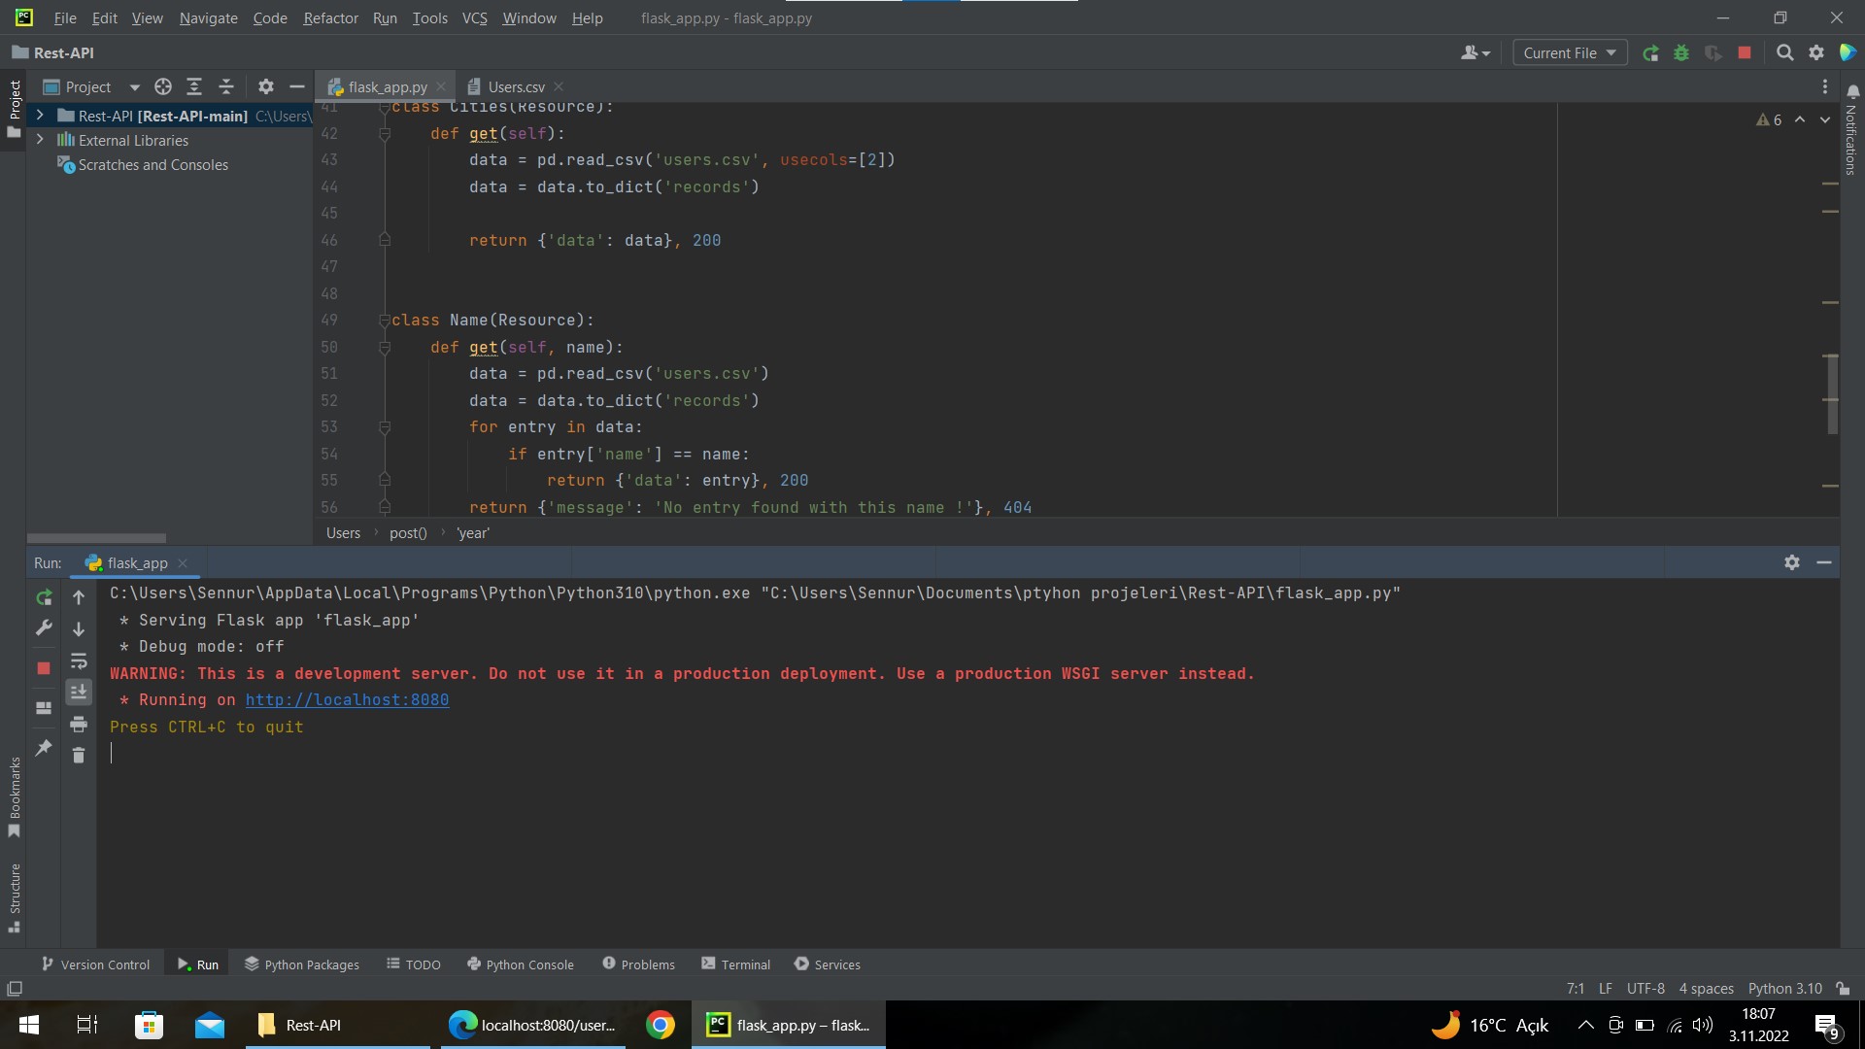This screenshot has height=1049, width=1865.
Task: Open the Refactor menu
Action: click(x=330, y=17)
